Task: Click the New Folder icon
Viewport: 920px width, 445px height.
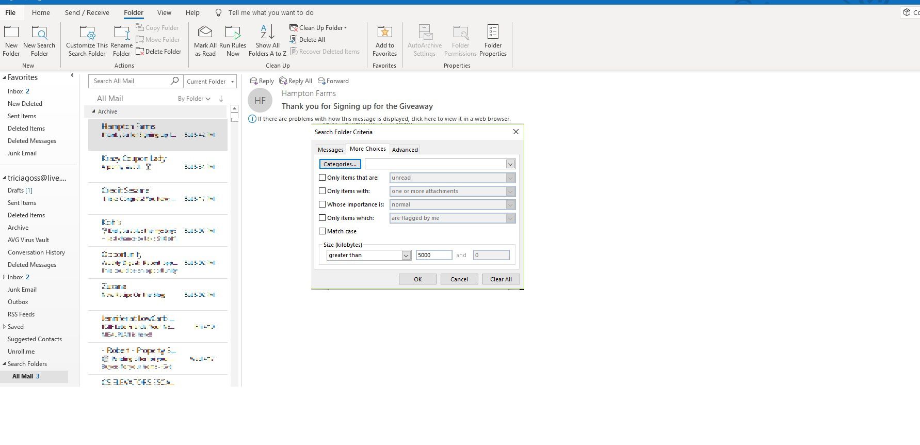Action: (x=11, y=32)
